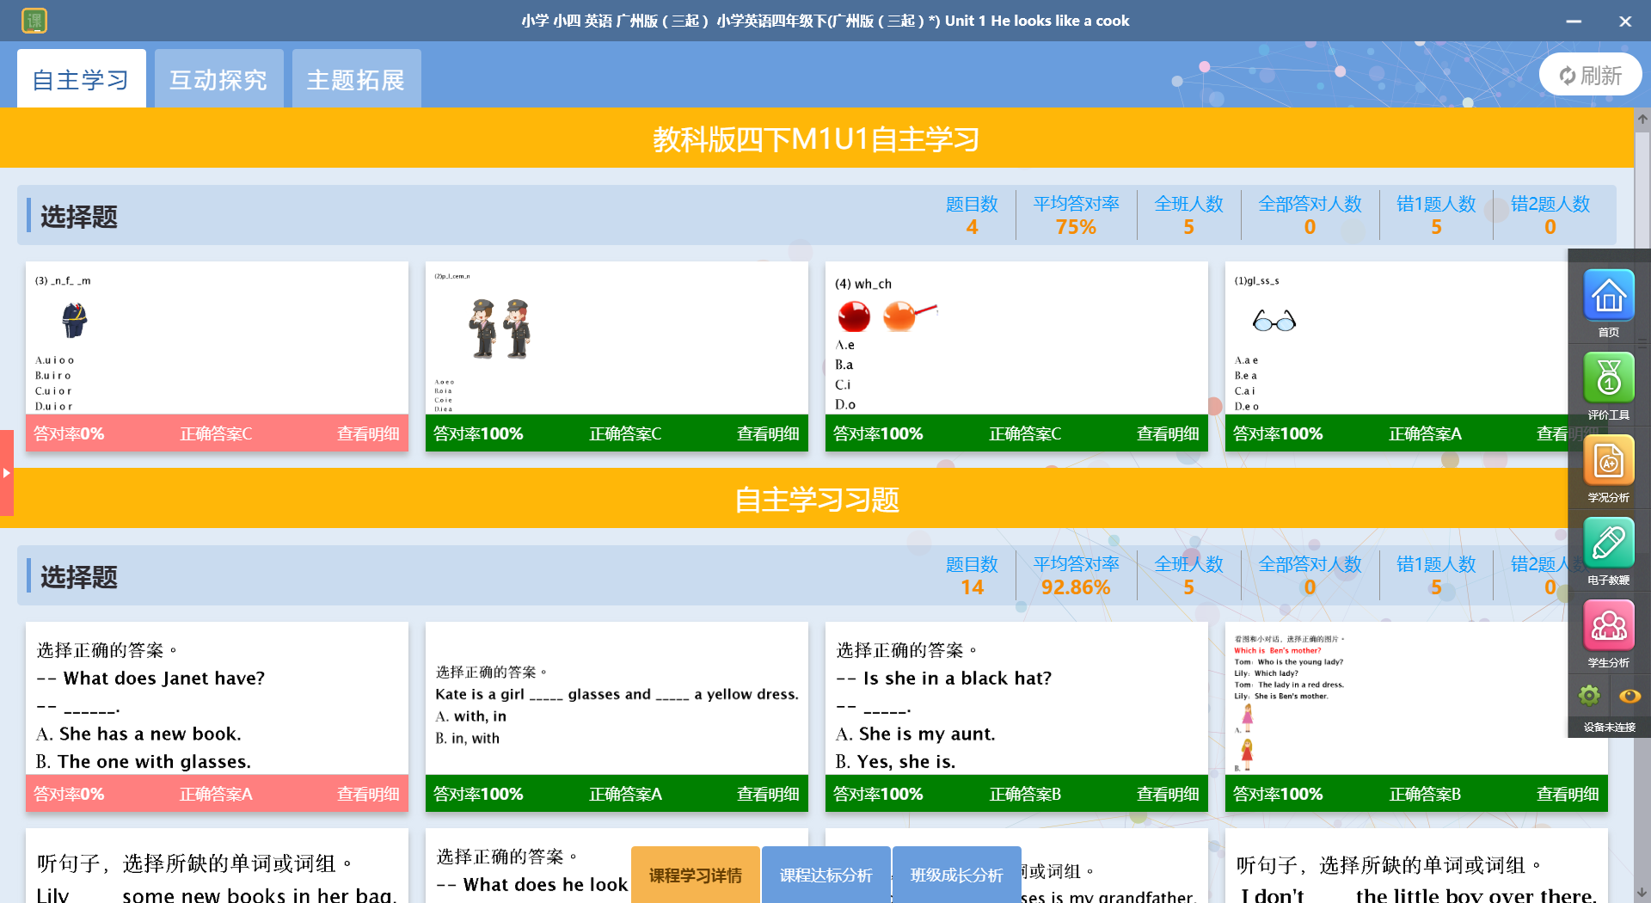View 查看明细 for the Janet question
1651x903 pixels.
367,794
